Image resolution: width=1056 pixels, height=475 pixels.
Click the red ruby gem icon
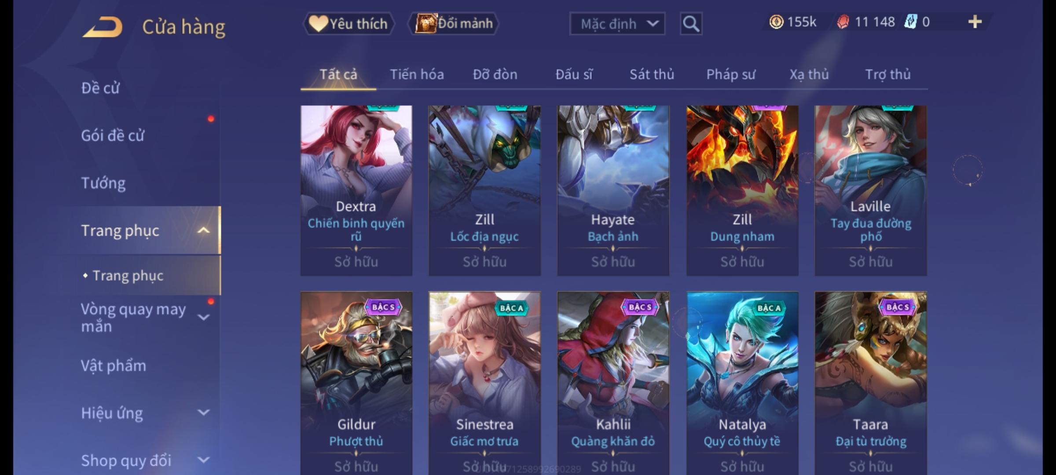point(843,22)
